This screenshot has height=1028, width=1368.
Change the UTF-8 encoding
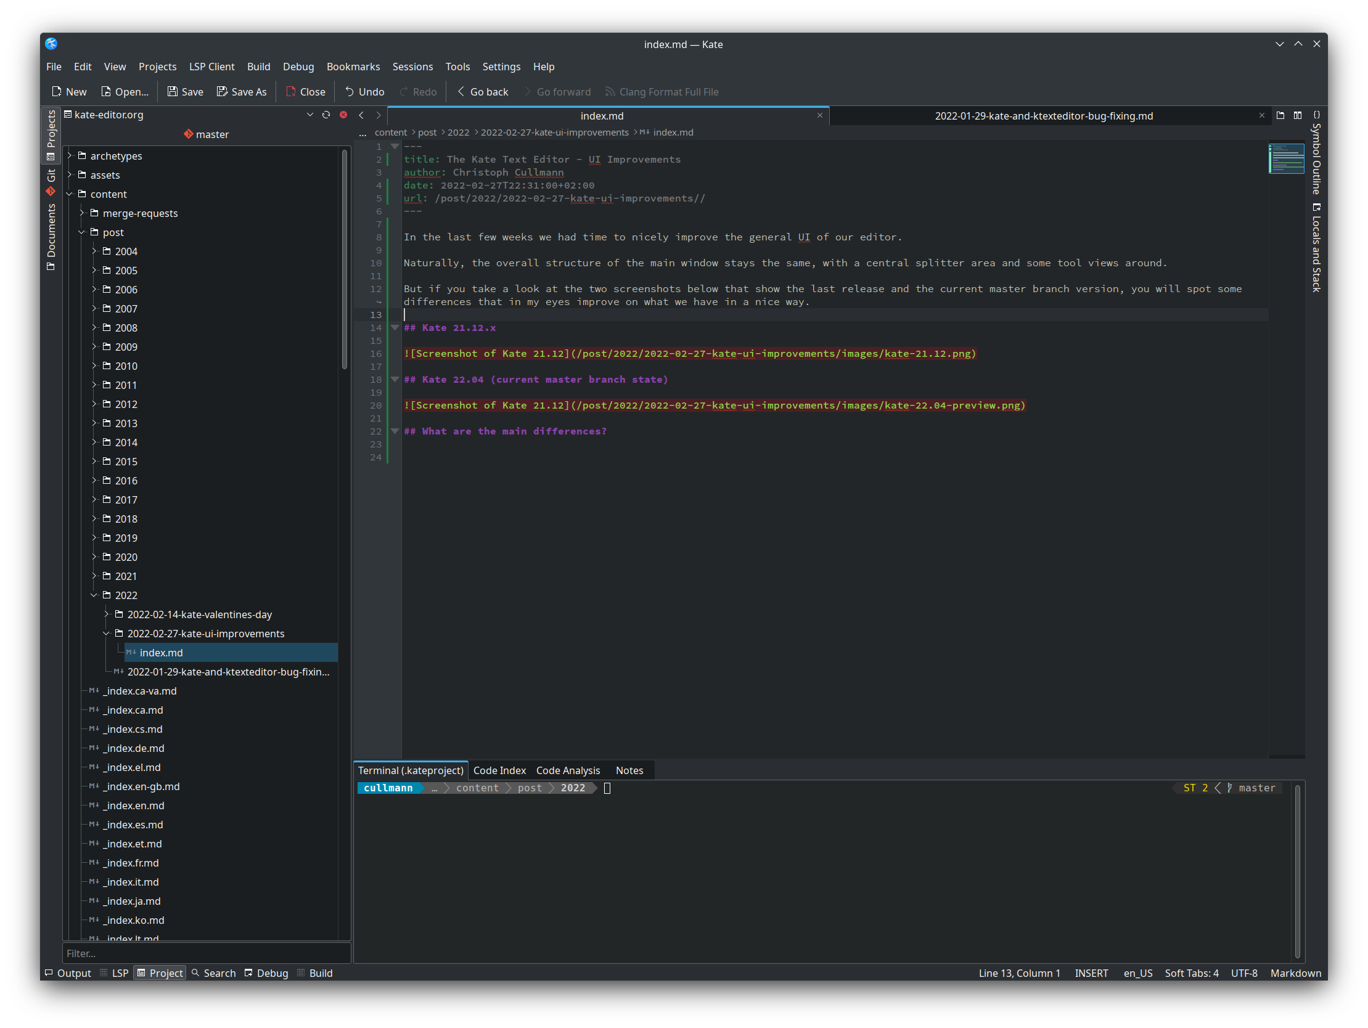1244,973
